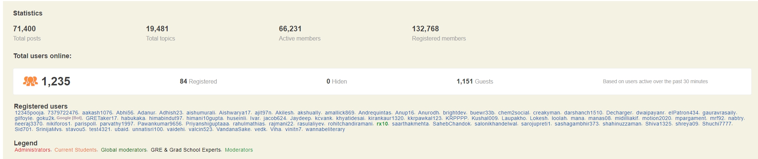
Task: View the rx10 moderator profile
Action: tap(382, 124)
